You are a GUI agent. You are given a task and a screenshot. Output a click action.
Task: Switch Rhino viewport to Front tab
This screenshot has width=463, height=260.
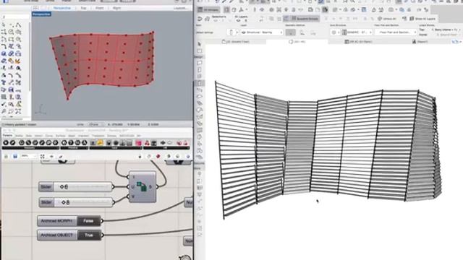(x=100, y=8)
